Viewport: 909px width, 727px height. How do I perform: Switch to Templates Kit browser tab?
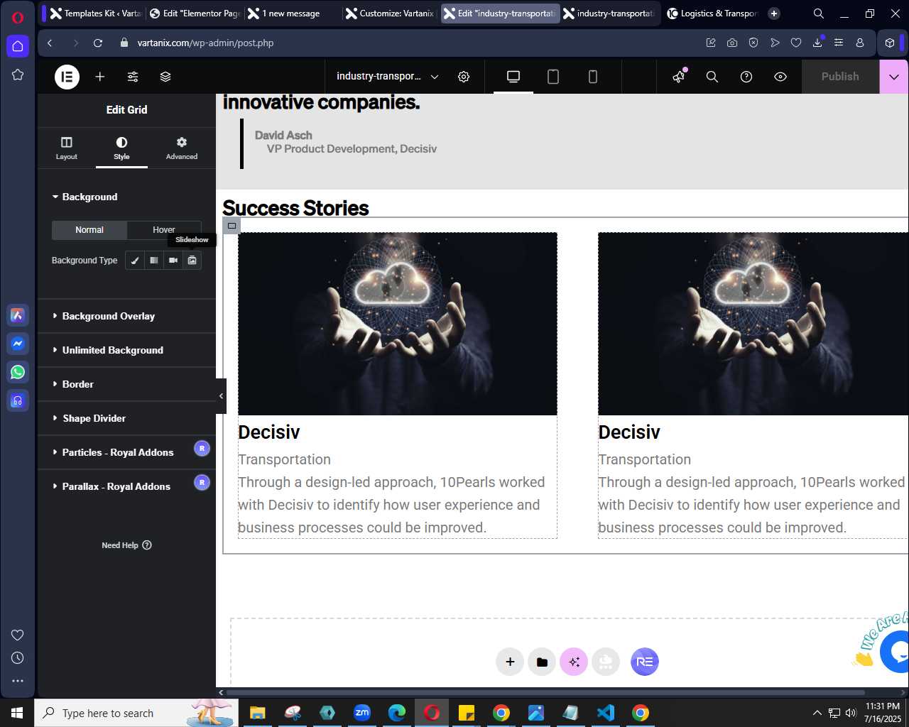point(95,13)
